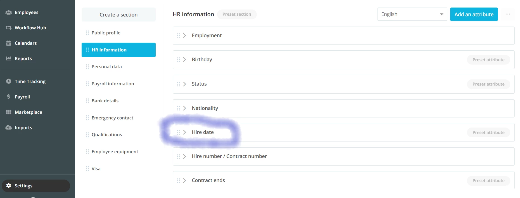The width and height of the screenshot is (520, 198).
Task: Click the Calendars icon in sidebar
Action: click(x=9, y=43)
